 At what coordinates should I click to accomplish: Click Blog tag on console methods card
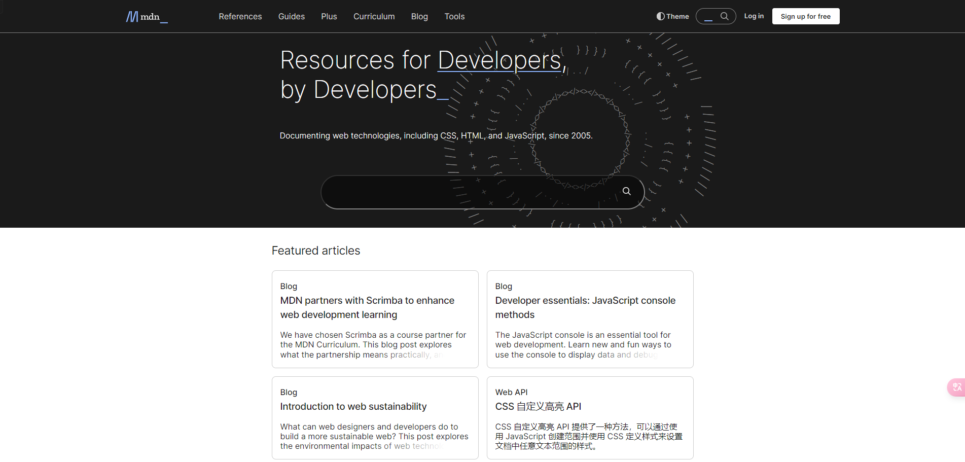[504, 286]
